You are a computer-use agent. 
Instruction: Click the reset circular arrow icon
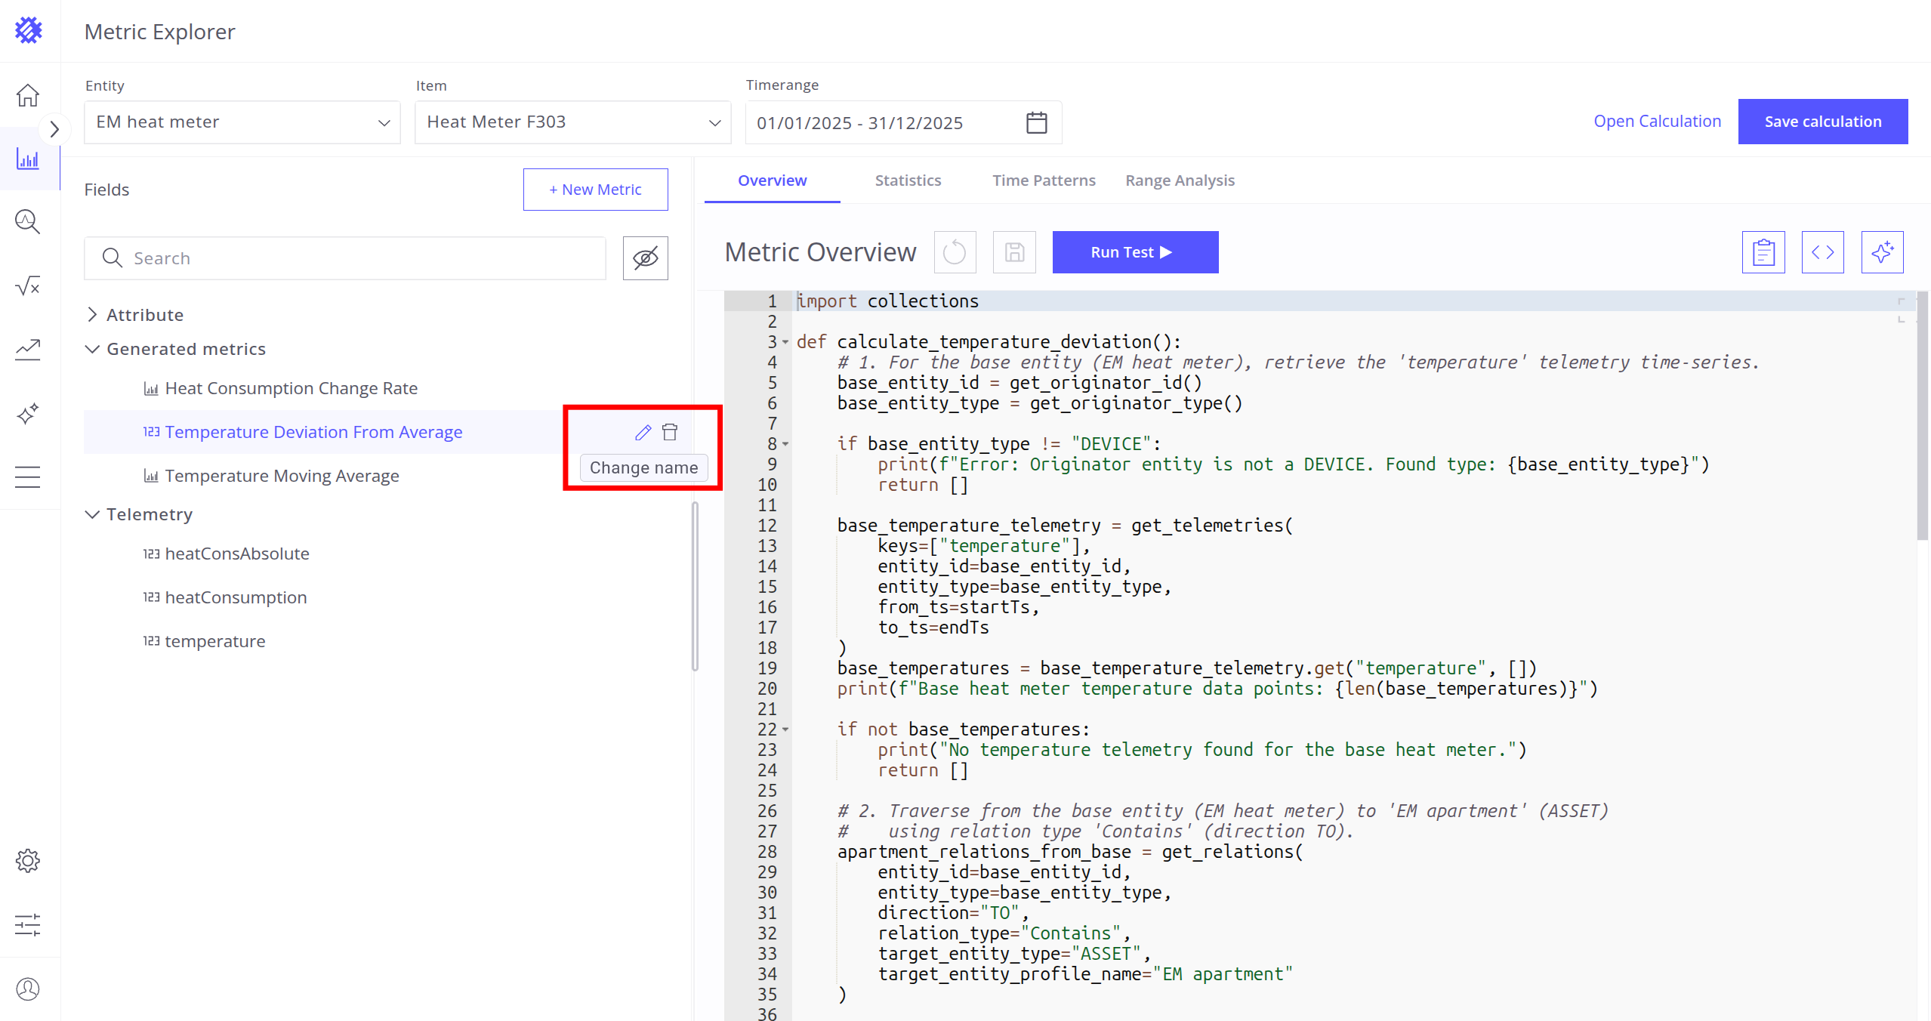[955, 252]
